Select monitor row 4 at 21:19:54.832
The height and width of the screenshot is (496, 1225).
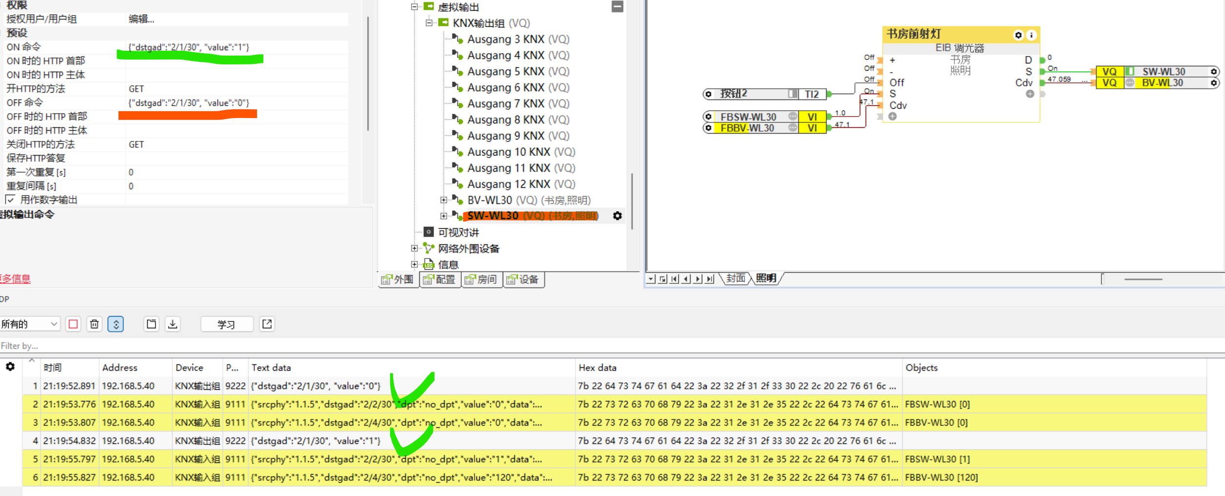point(614,440)
